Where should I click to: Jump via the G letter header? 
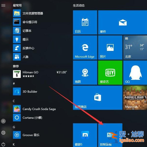pos(14,127)
